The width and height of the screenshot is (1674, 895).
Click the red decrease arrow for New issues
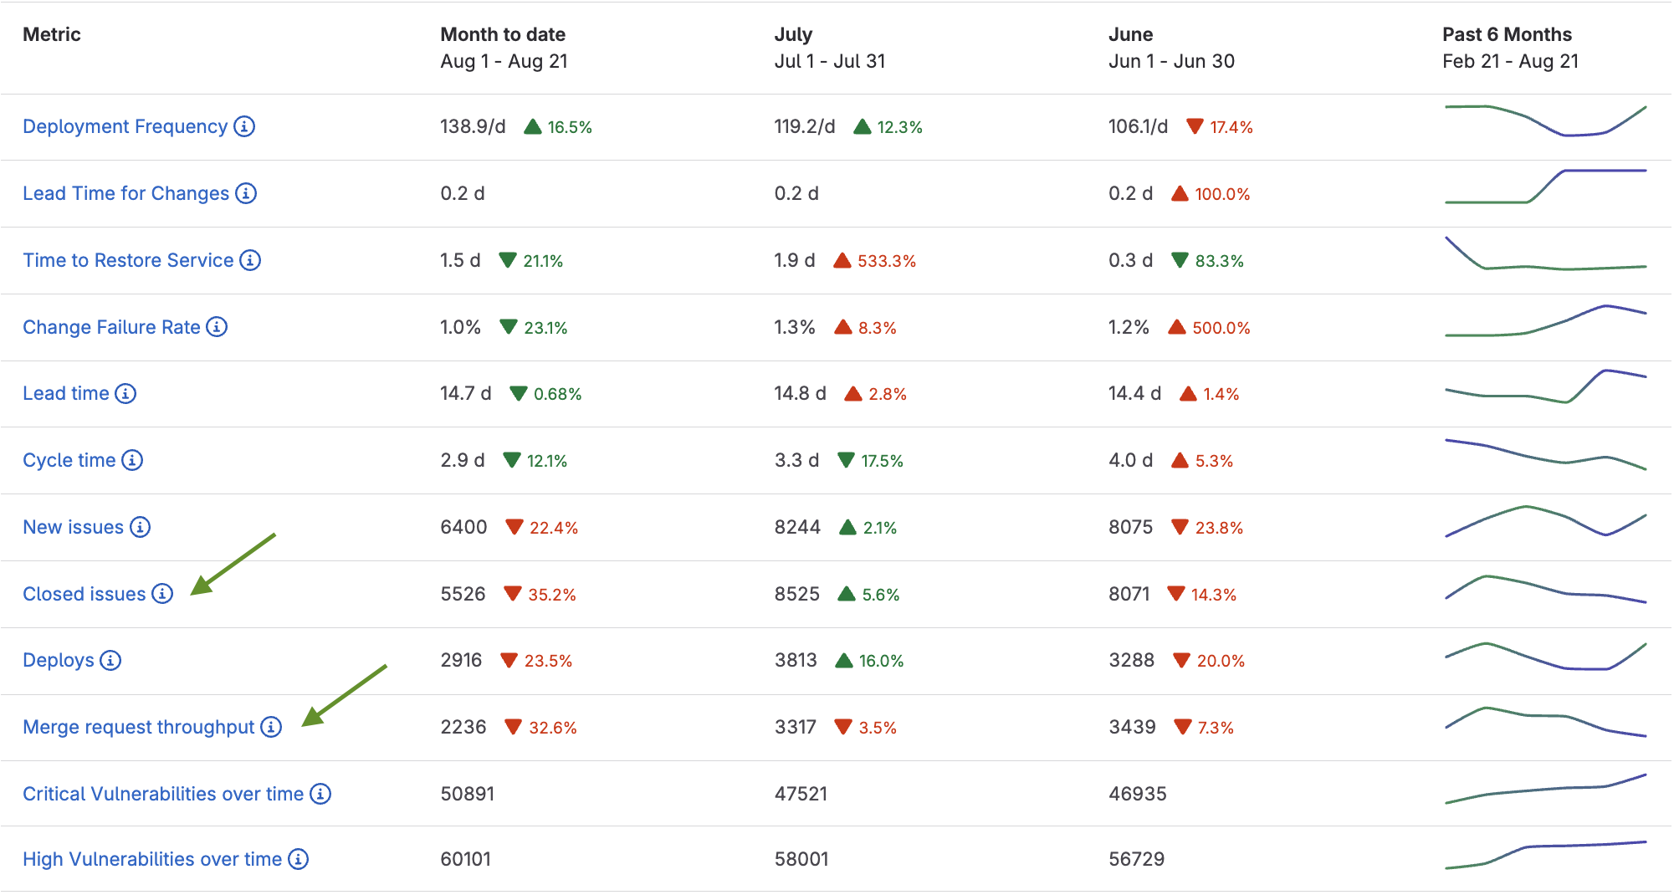coord(512,527)
